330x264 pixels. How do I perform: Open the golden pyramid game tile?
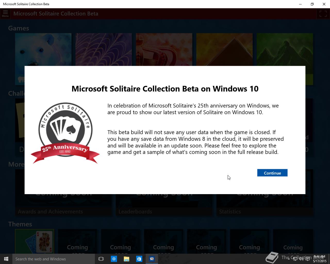pos(224,49)
